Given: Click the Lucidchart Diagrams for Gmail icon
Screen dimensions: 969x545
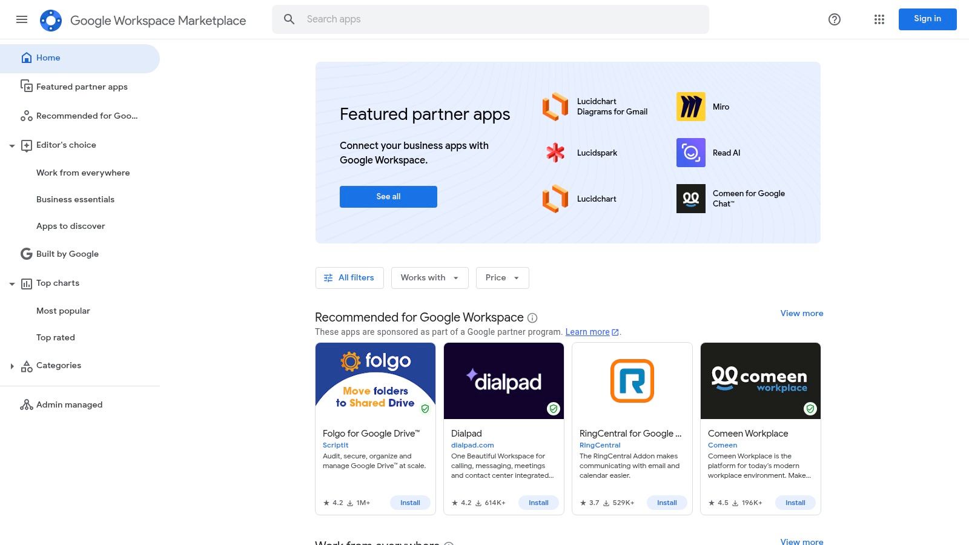Looking at the screenshot, I should pos(555,107).
